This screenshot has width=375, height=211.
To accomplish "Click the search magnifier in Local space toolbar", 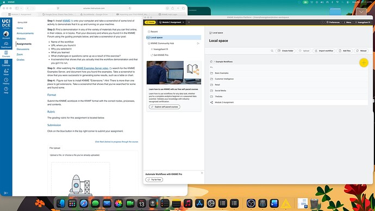I will pyautogui.click(x=272, y=51).
